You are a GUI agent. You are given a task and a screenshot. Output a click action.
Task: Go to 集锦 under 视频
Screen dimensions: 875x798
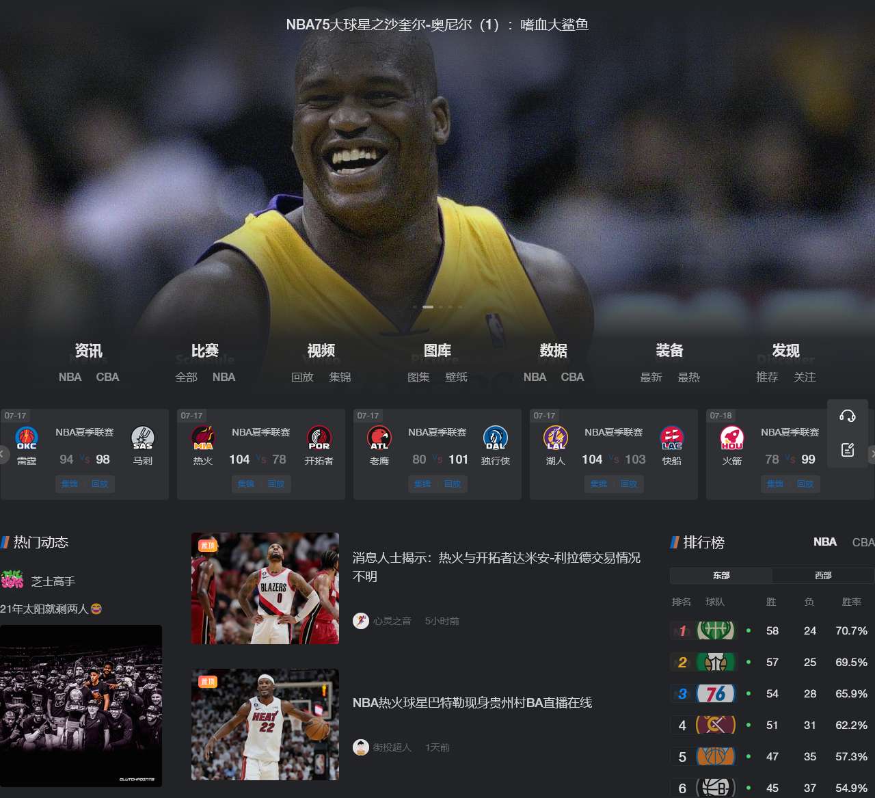(340, 377)
